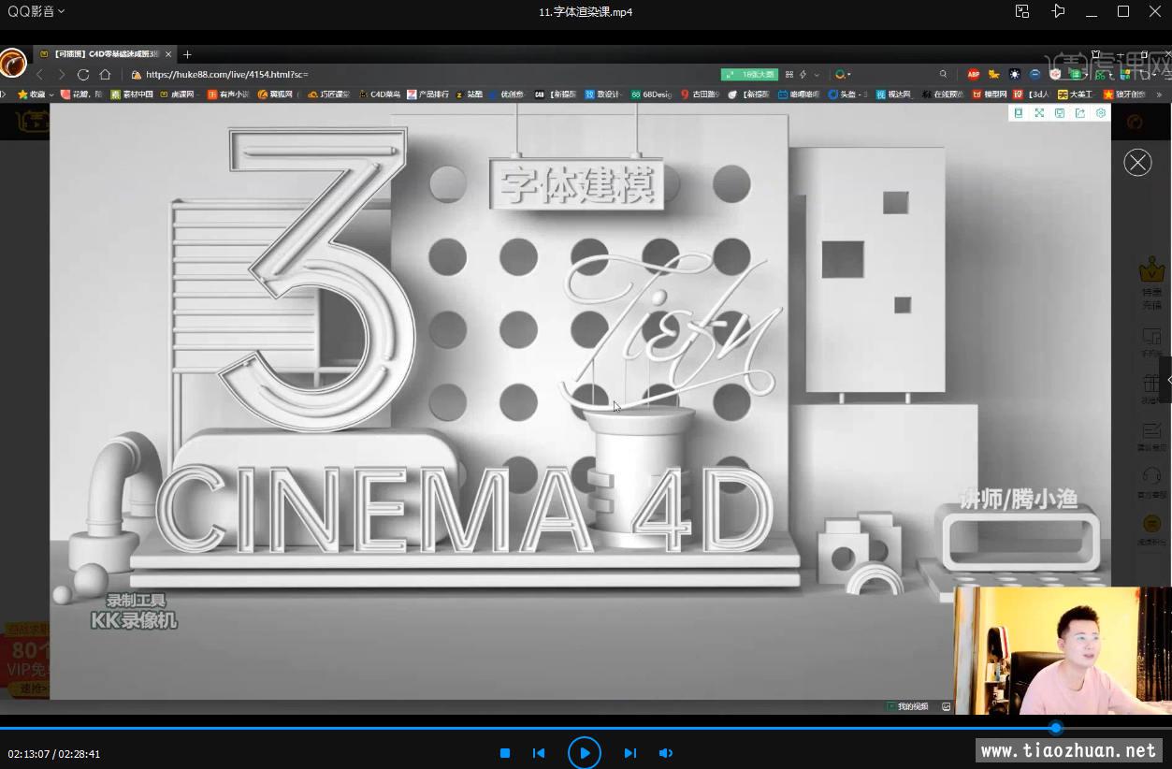Screen dimensions: 1172x769
Task: Open the browser home page
Action: (x=105, y=74)
